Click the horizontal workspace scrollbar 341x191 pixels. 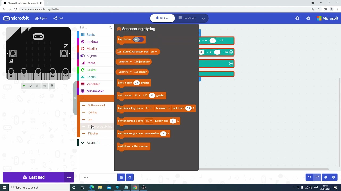tap(264, 169)
